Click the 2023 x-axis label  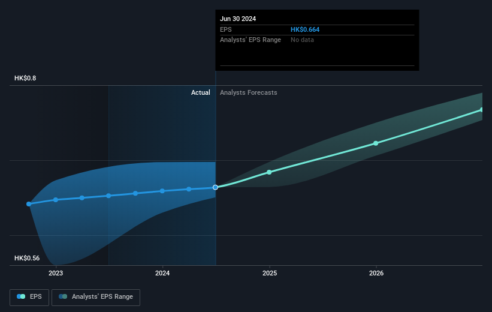pyautogui.click(x=56, y=274)
